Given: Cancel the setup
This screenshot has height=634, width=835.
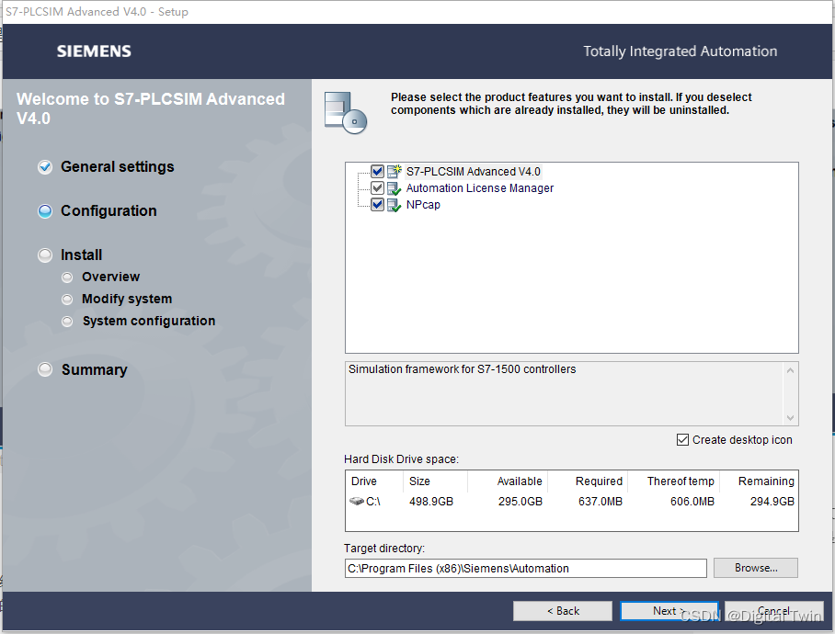Looking at the screenshot, I should point(773,611).
